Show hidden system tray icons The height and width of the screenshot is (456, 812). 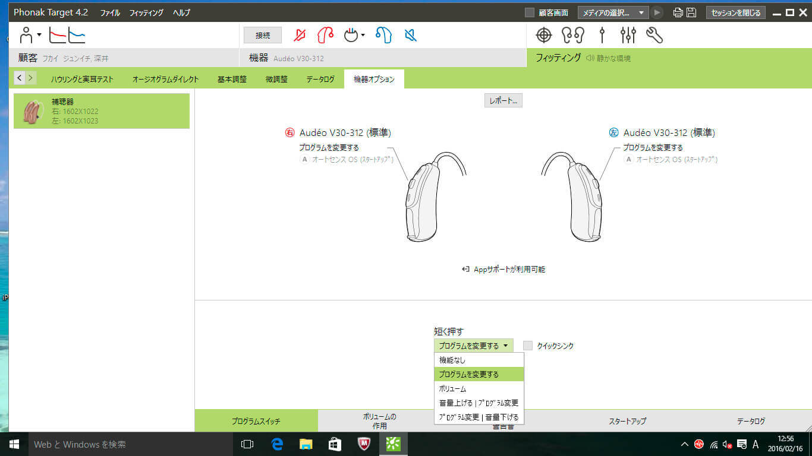click(684, 444)
